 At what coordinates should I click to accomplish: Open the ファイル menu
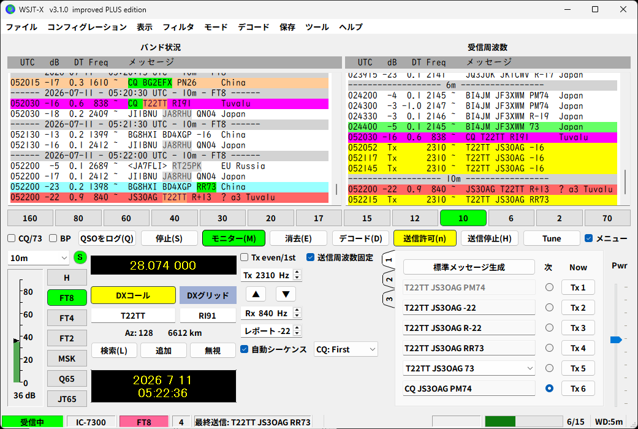pyautogui.click(x=21, y=27)
